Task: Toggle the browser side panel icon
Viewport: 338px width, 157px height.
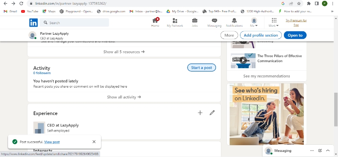Action: [316, 3]
